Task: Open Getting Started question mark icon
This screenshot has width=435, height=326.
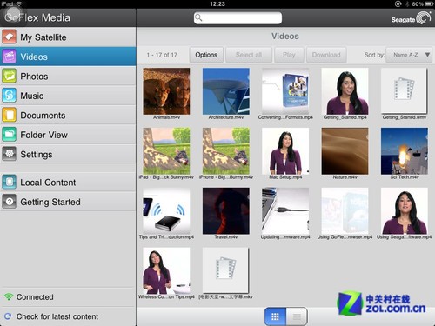Action: click(x=9, y=202)
